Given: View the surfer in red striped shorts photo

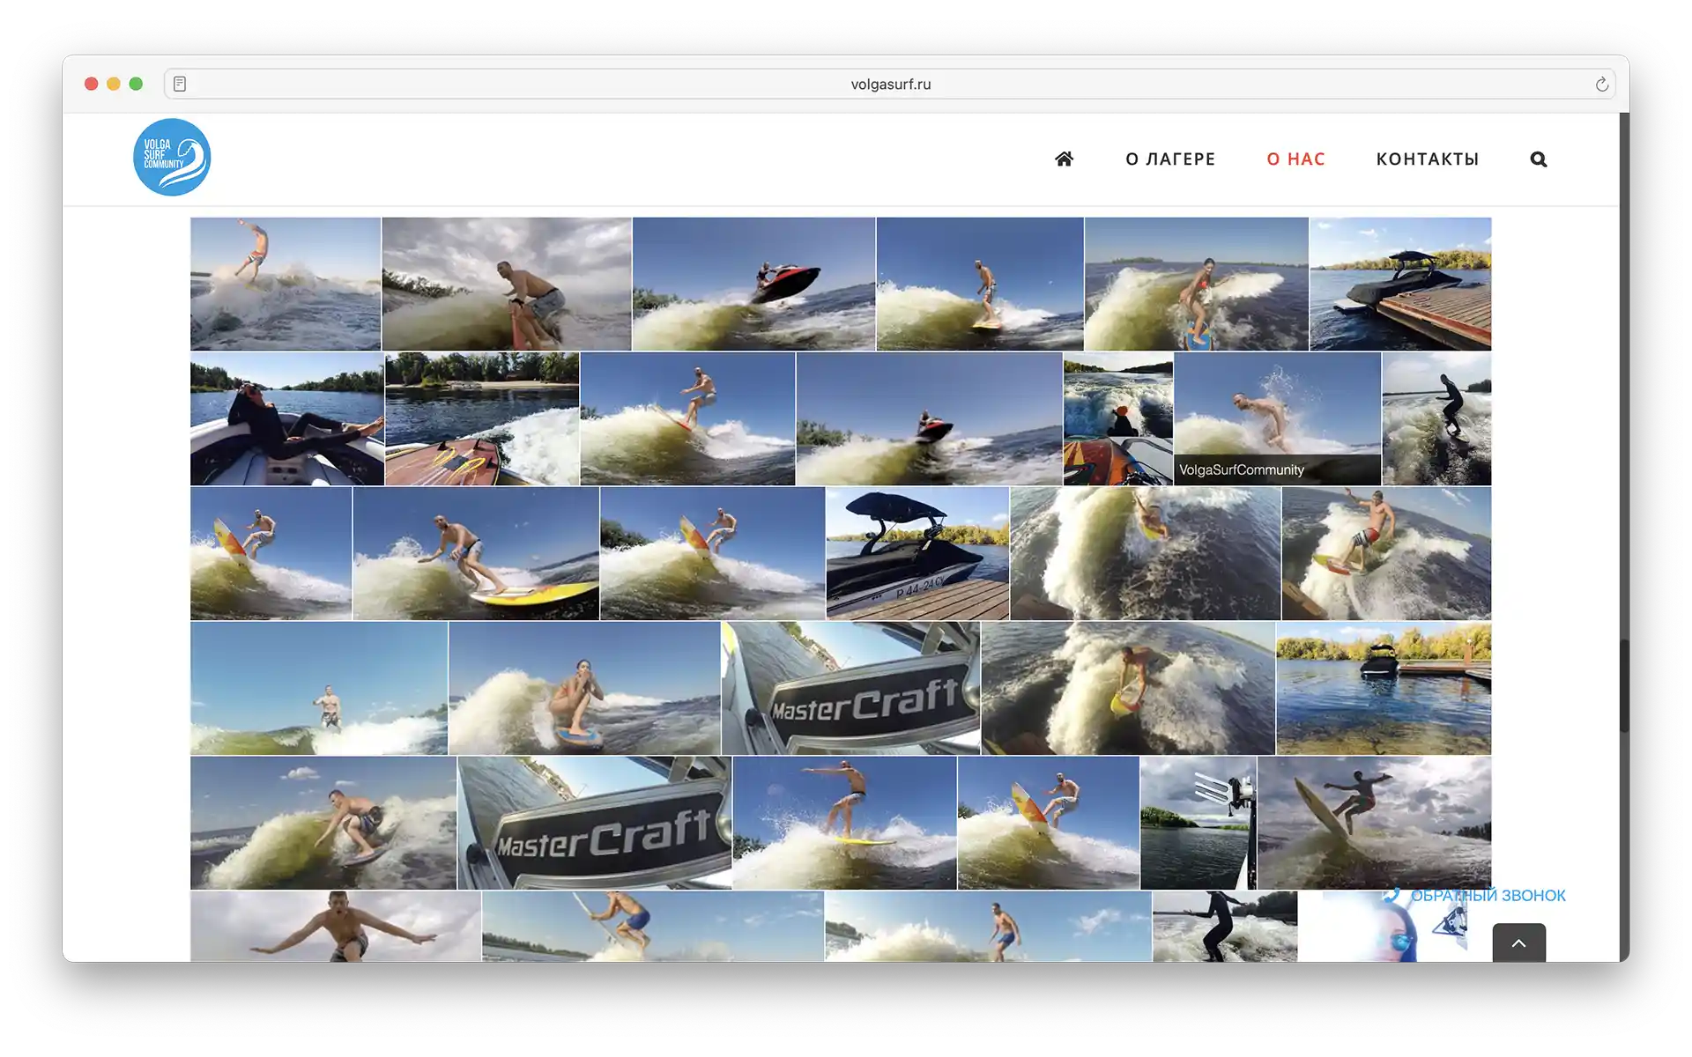Looking at the screenshot, I should pos(1387,553).
